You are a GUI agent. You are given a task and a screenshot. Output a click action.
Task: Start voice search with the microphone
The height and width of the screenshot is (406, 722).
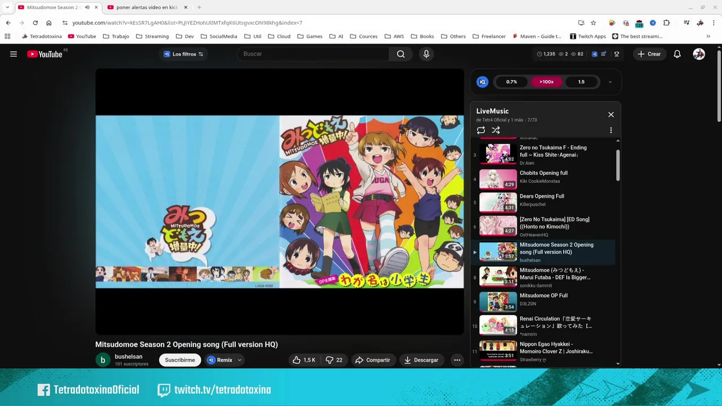point(426,54)
